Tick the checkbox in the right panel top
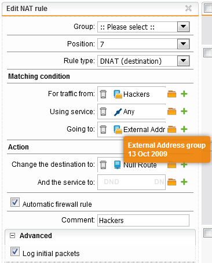 pos(208,8)
